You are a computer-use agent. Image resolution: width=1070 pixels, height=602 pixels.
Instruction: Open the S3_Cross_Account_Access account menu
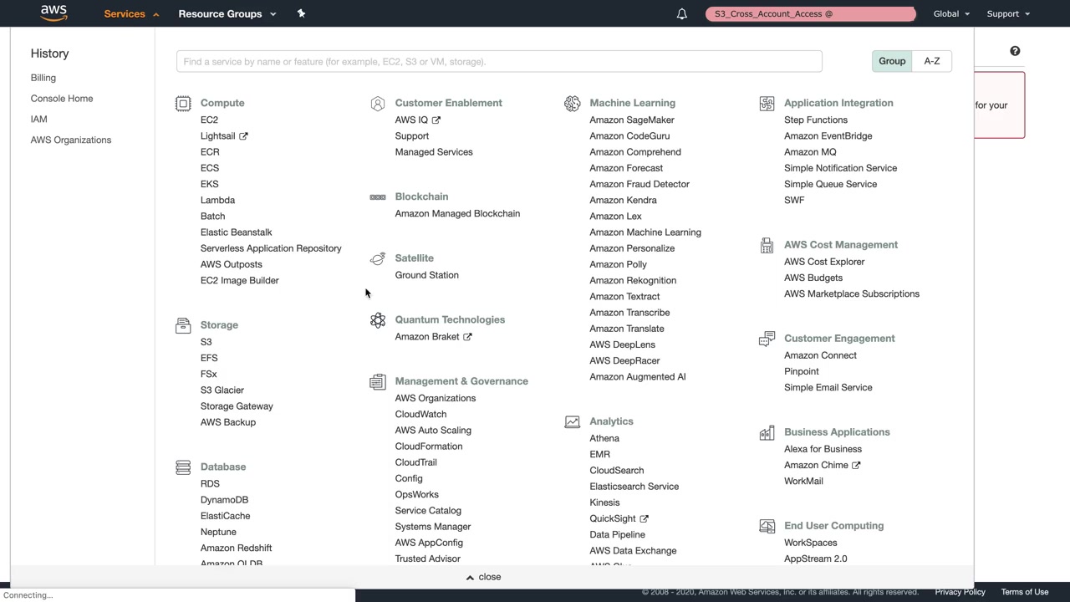[810, 13]
